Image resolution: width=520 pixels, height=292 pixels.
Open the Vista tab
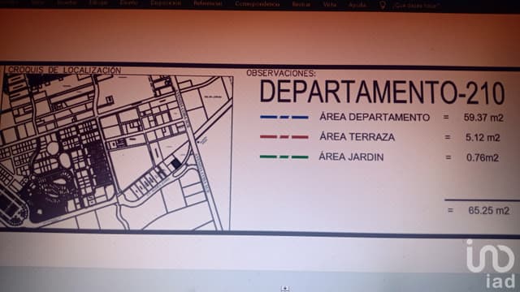click(x=329, y=4)
